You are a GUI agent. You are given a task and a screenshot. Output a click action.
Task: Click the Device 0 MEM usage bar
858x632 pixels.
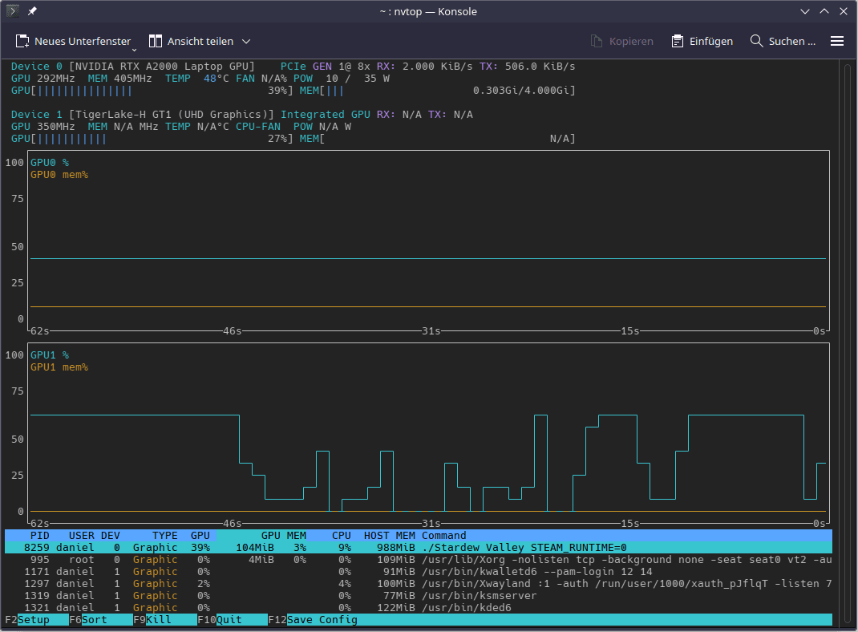tap(437, 91)
